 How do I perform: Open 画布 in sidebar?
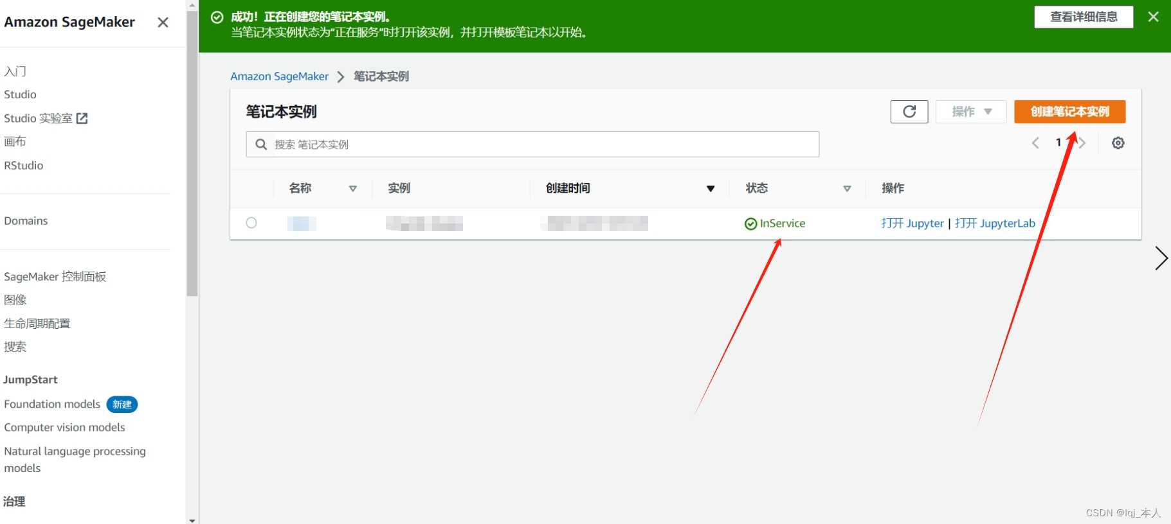[x=15, y=141]
